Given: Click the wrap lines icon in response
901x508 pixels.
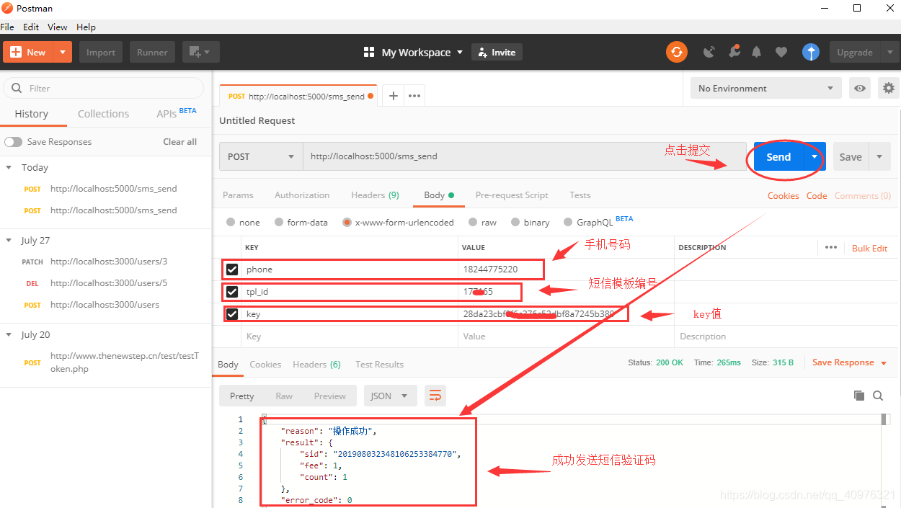Looking at the screenshot, I should point(435,396).
